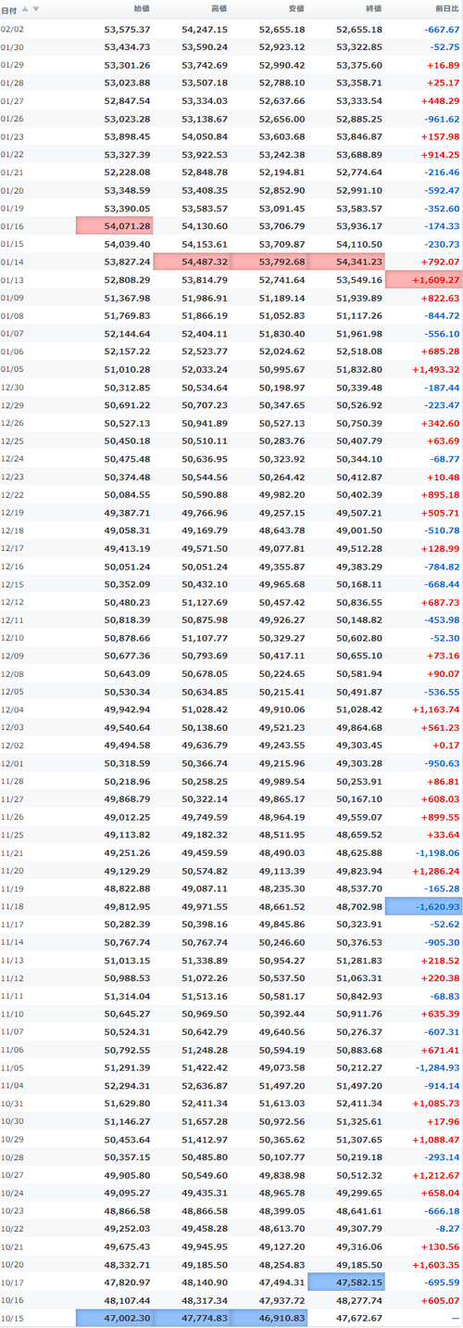Select the blue highlighted open price 47,002.30

point(115,1318)
